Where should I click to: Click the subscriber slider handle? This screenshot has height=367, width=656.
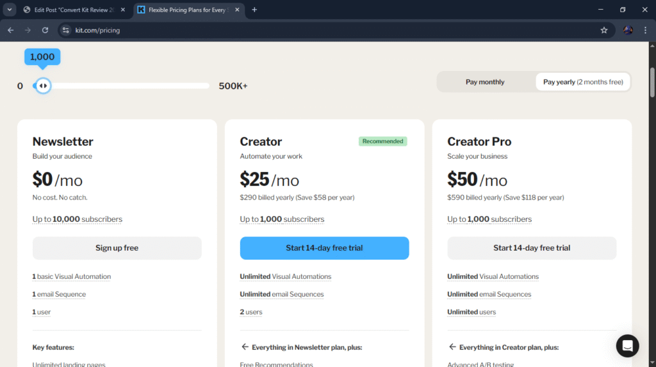43,86
